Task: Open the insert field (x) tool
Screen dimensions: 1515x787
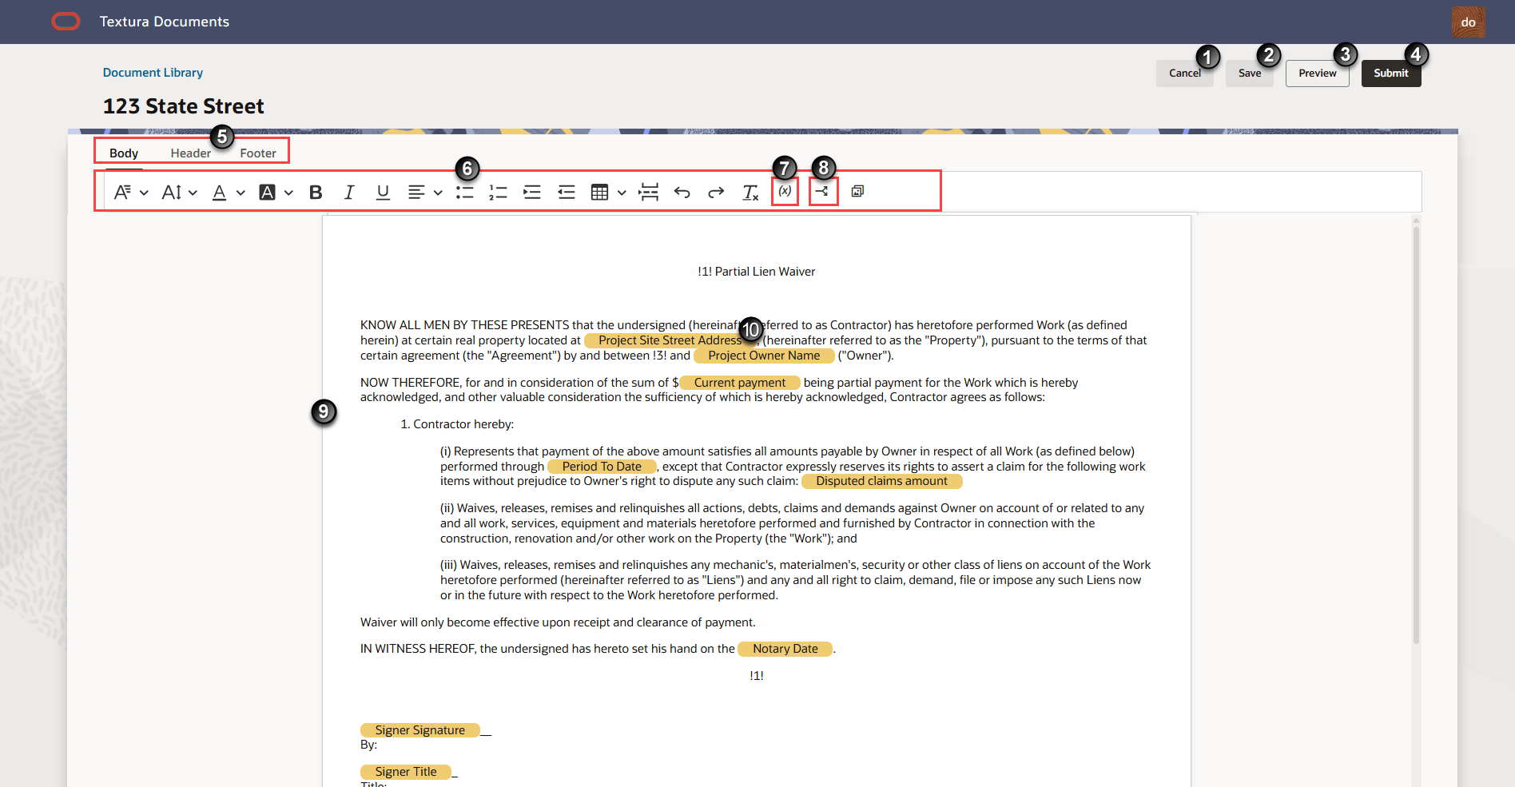Action: 785,192
